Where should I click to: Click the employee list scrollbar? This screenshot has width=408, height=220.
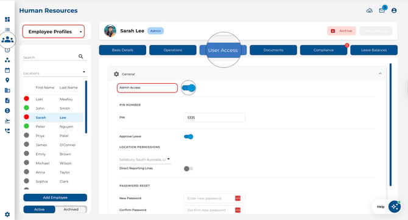coord(86,107)
